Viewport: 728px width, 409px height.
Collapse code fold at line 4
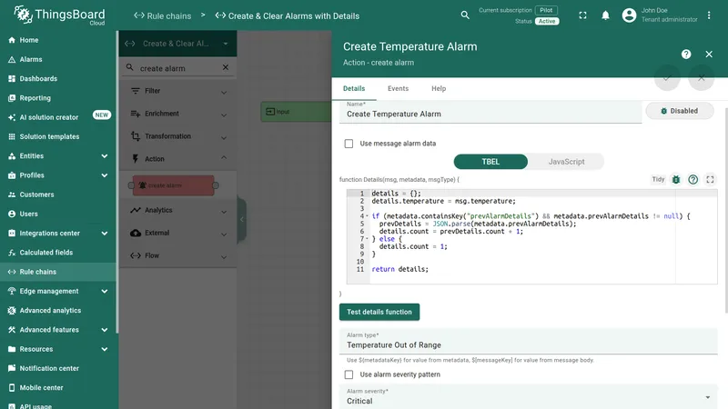pos(368,216)
